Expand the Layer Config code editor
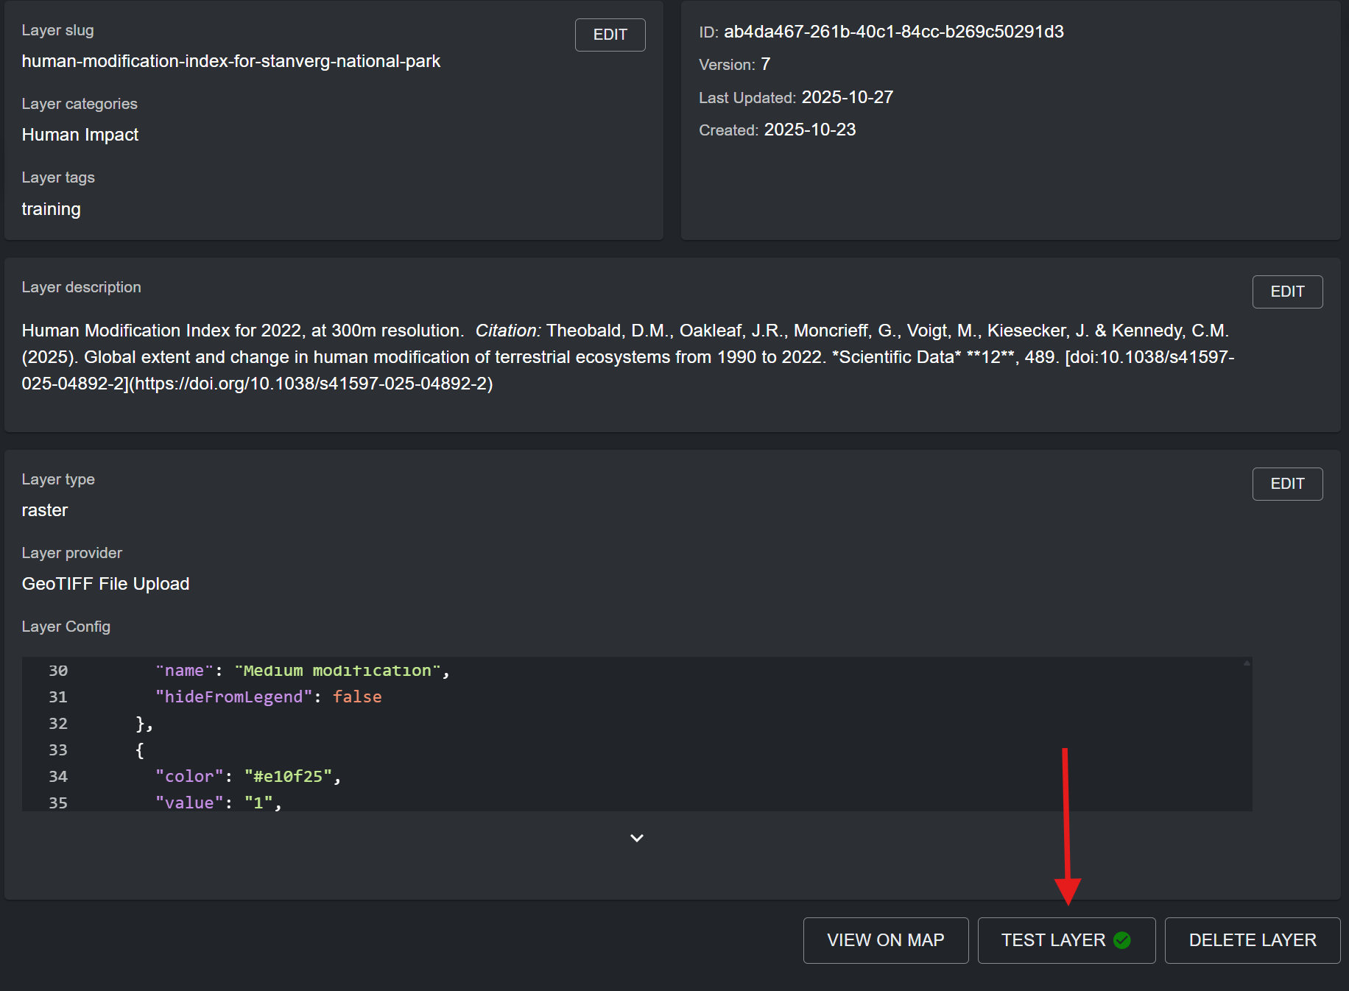Screen dimensions: 1349x991 pos(637,838)
